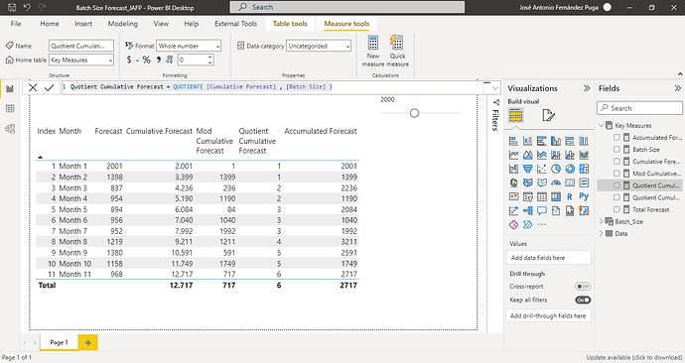Collapse the Visualizations pane
The width and height of the screenshot is (685, 363).
pyautogui.click(x=587, y=88)
